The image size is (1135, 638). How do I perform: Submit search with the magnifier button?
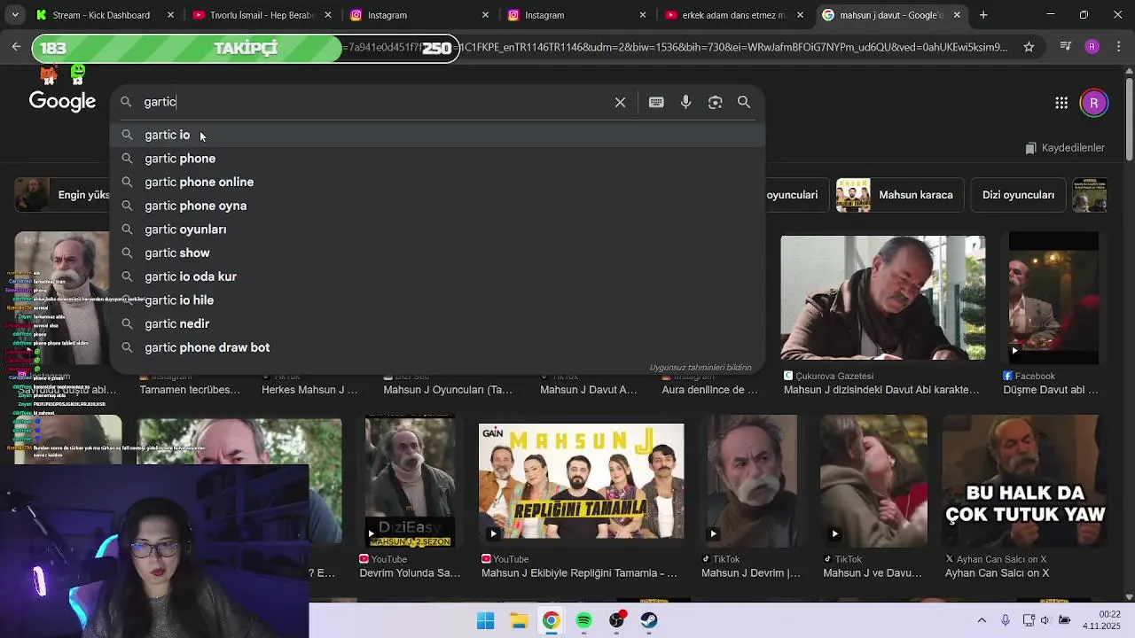(x=744, y=102)
